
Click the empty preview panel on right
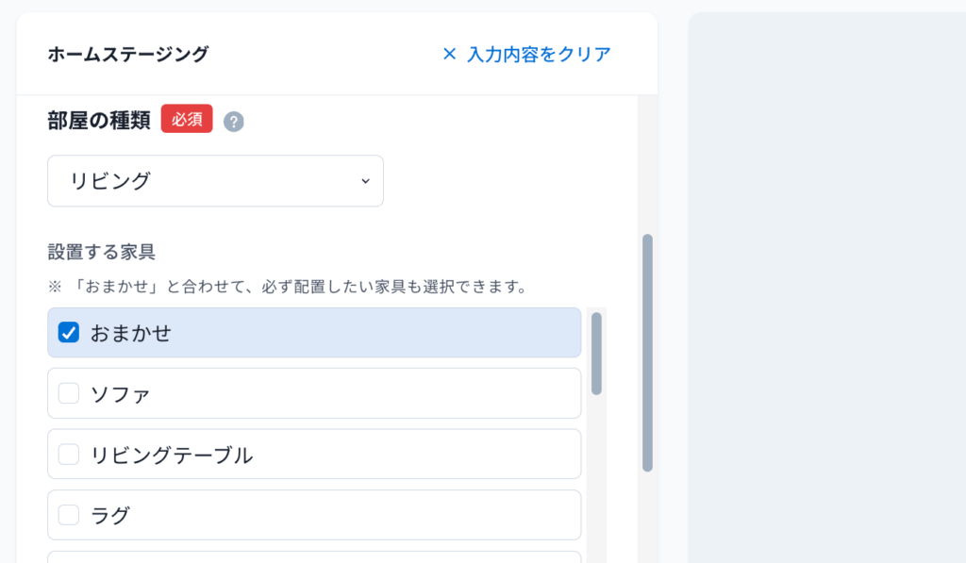[x=826, y=288]
